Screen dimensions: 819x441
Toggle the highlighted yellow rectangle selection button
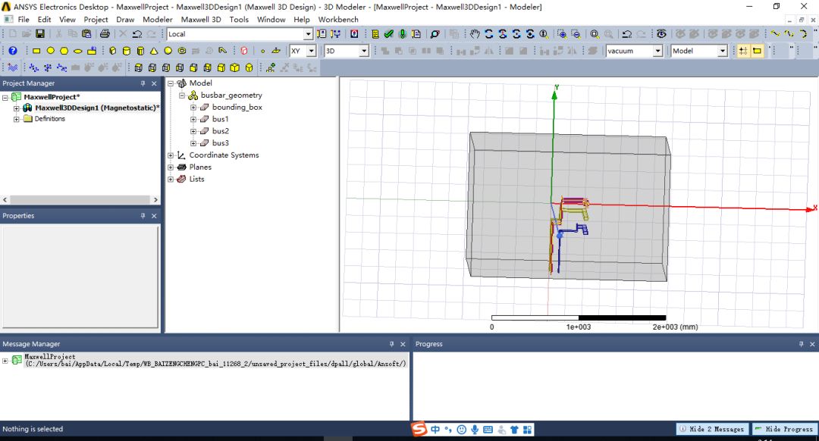[x=757, y=51]
